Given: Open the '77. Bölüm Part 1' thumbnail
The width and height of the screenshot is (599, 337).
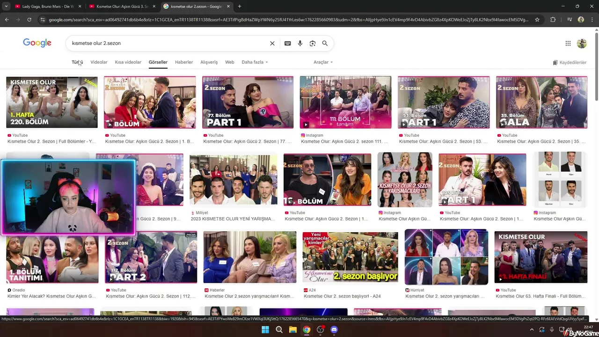Looking at the screenshot, I should point(248,102).
